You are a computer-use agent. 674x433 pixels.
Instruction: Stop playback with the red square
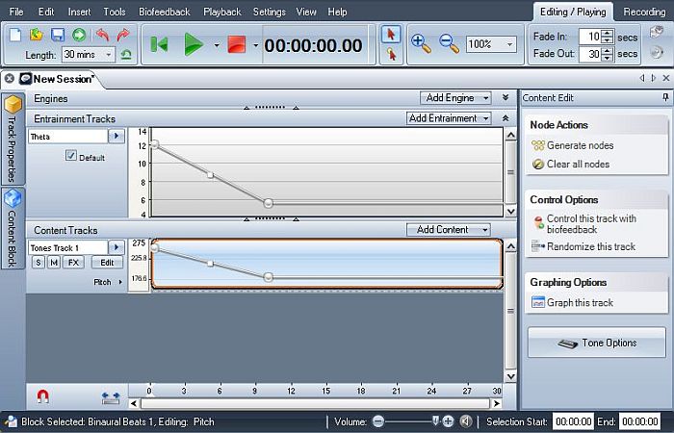tap(237, 44)
